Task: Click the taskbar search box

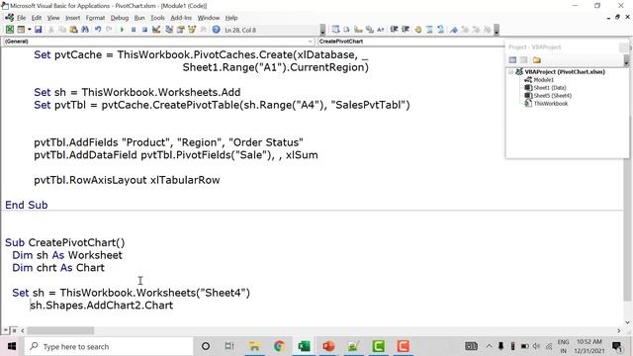Action: [108, 346]
